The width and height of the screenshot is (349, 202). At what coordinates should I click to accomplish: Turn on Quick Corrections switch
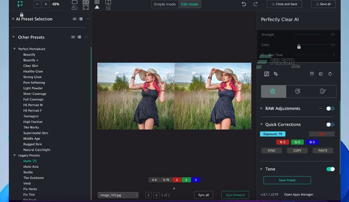click(330, 124)
